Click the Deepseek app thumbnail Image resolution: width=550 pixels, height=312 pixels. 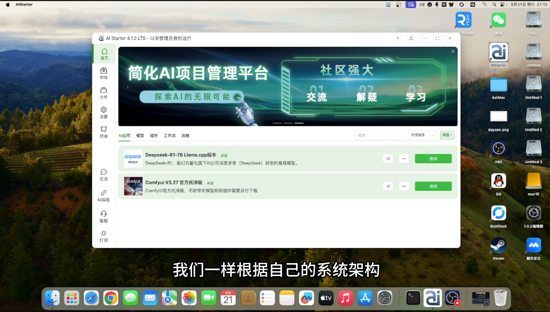[133, 159]
